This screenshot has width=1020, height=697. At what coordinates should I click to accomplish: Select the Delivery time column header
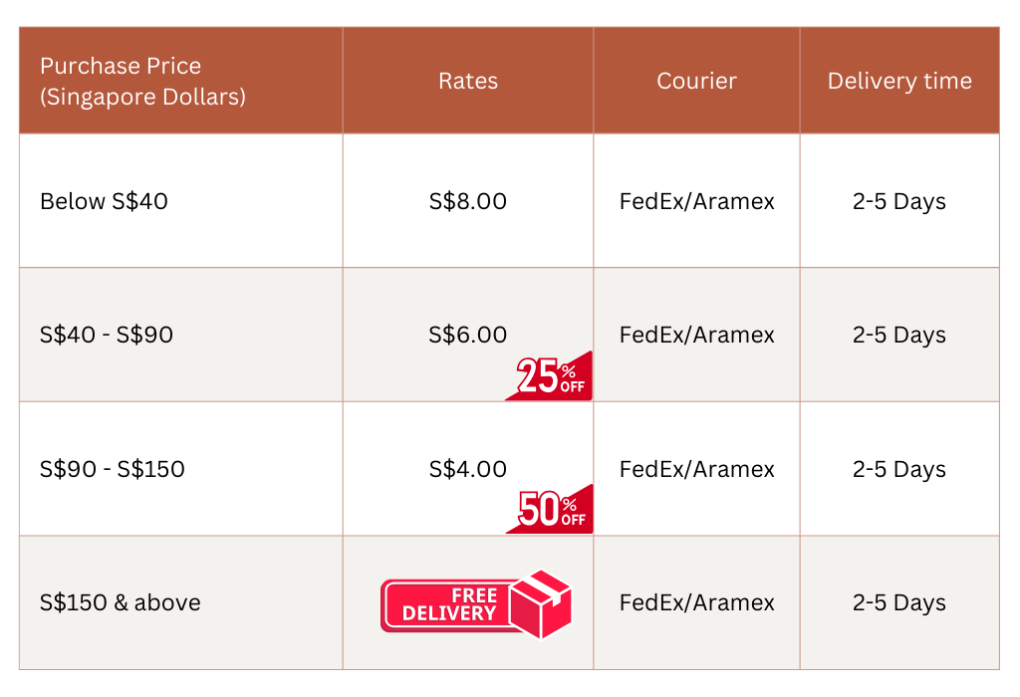coord(899,82)
